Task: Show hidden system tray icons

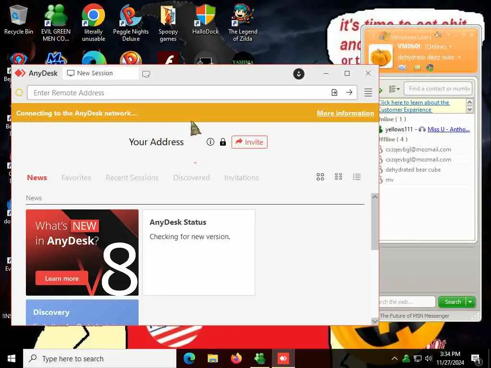Action: pos(395,358)
